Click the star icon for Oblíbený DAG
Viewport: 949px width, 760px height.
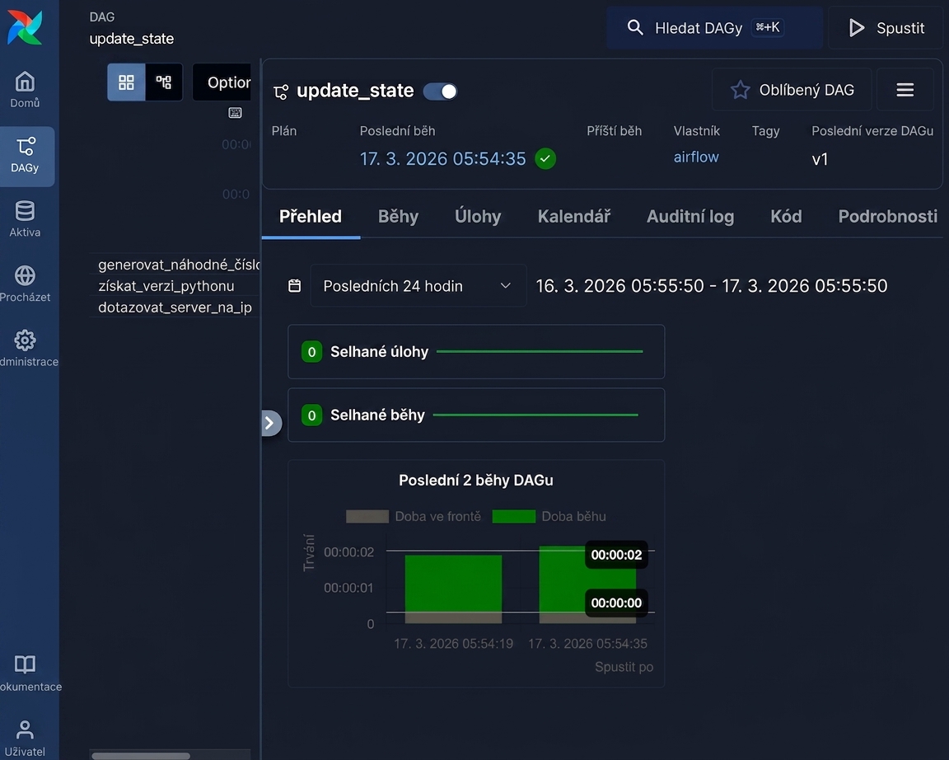coord(740,90)
